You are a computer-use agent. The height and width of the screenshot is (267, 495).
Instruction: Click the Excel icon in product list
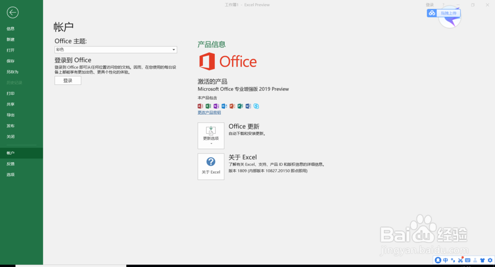click(208, 106)
